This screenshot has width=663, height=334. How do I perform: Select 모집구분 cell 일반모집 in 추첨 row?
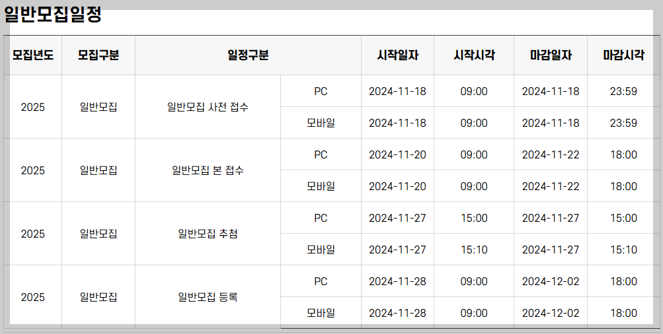pyautogui.click(x=98, y=234)
